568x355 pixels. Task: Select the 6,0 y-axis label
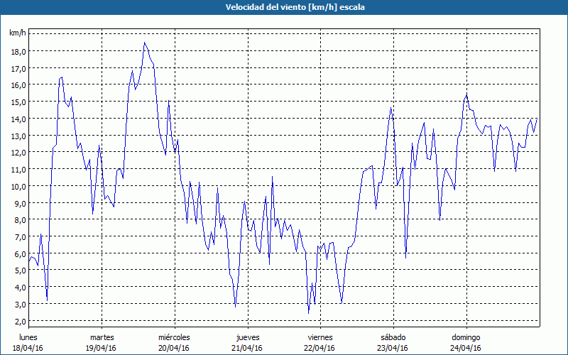click(x=19, y=253)
